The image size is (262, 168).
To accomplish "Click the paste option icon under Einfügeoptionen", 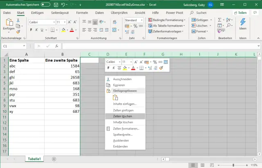I will (115, 97).
